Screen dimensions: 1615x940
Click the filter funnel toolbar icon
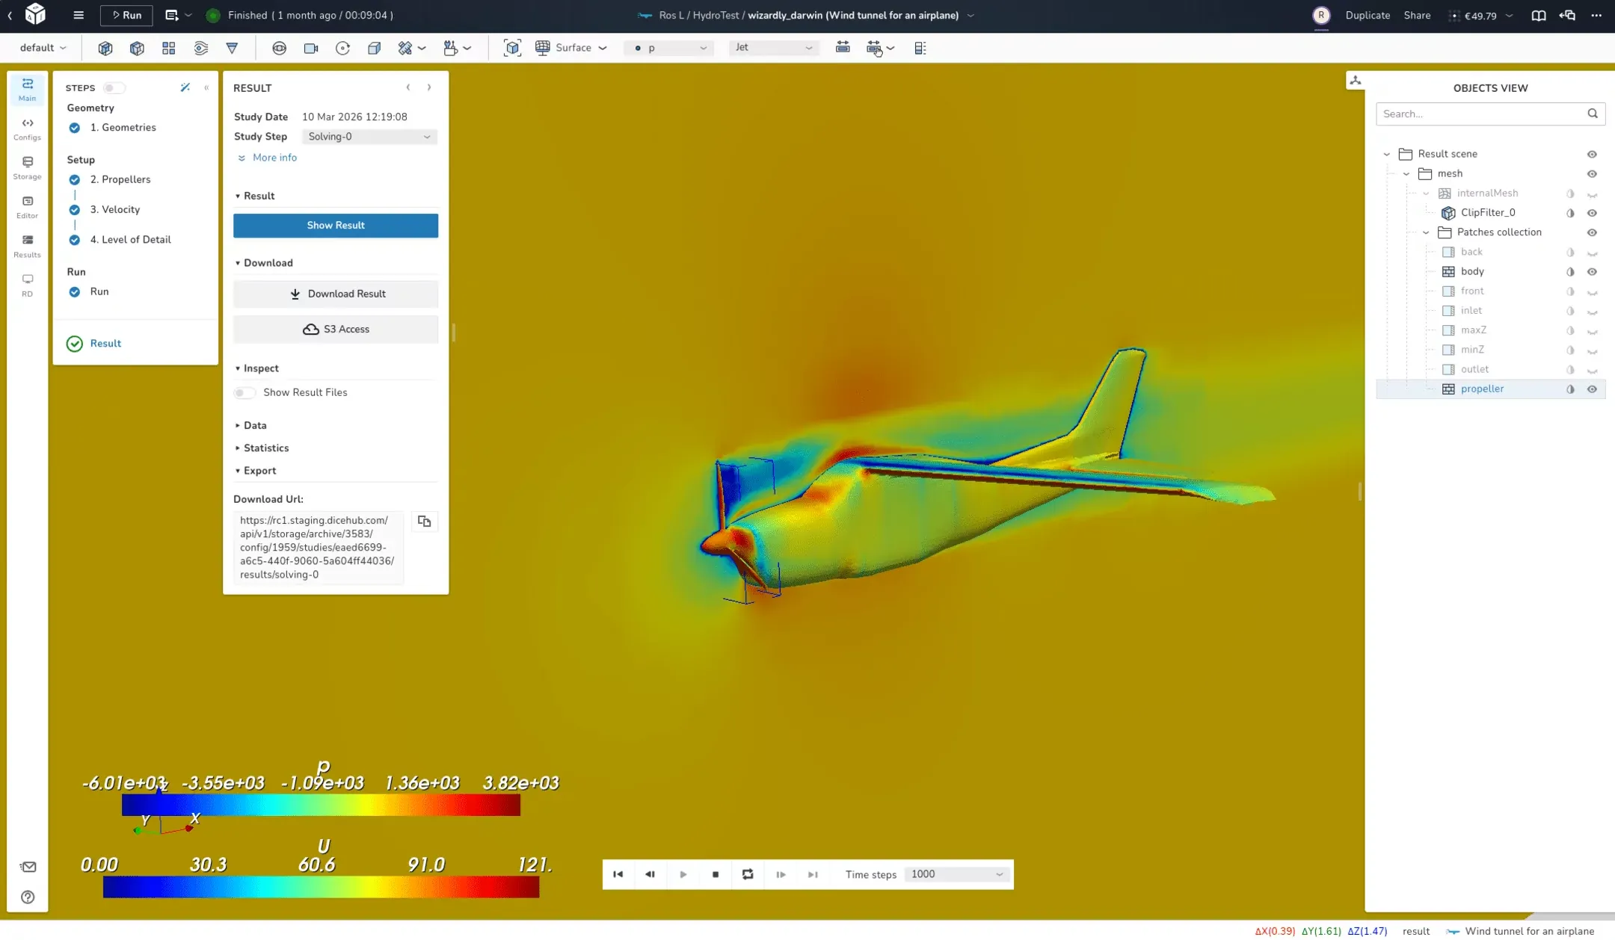click(x=232, y=48)
